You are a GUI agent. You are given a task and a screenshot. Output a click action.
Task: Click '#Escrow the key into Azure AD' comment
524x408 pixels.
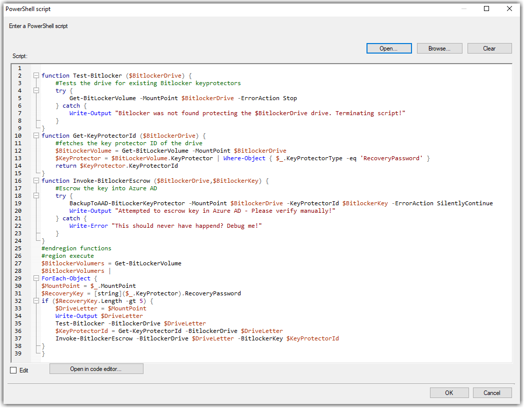106,188
